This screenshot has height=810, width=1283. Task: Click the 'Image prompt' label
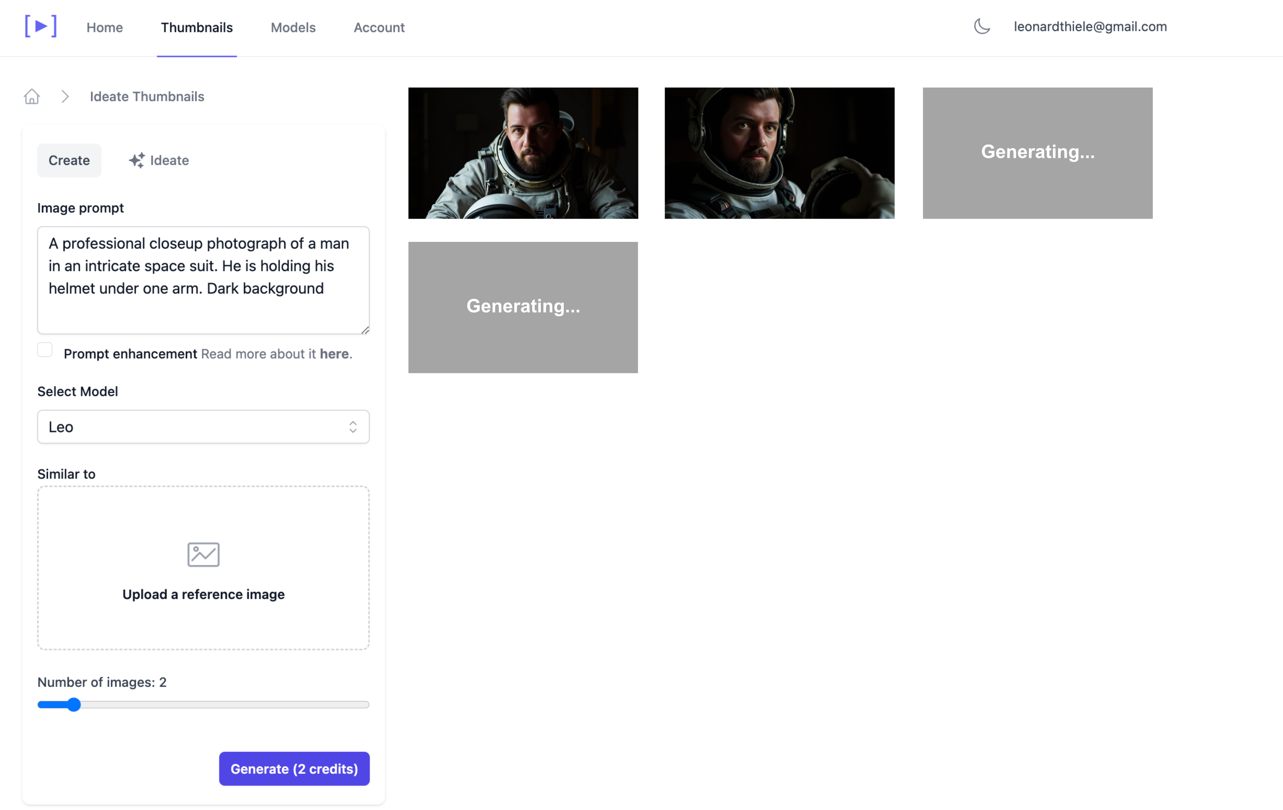click(81, 208)
